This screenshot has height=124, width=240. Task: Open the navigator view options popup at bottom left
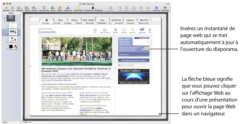coord(5,122)
